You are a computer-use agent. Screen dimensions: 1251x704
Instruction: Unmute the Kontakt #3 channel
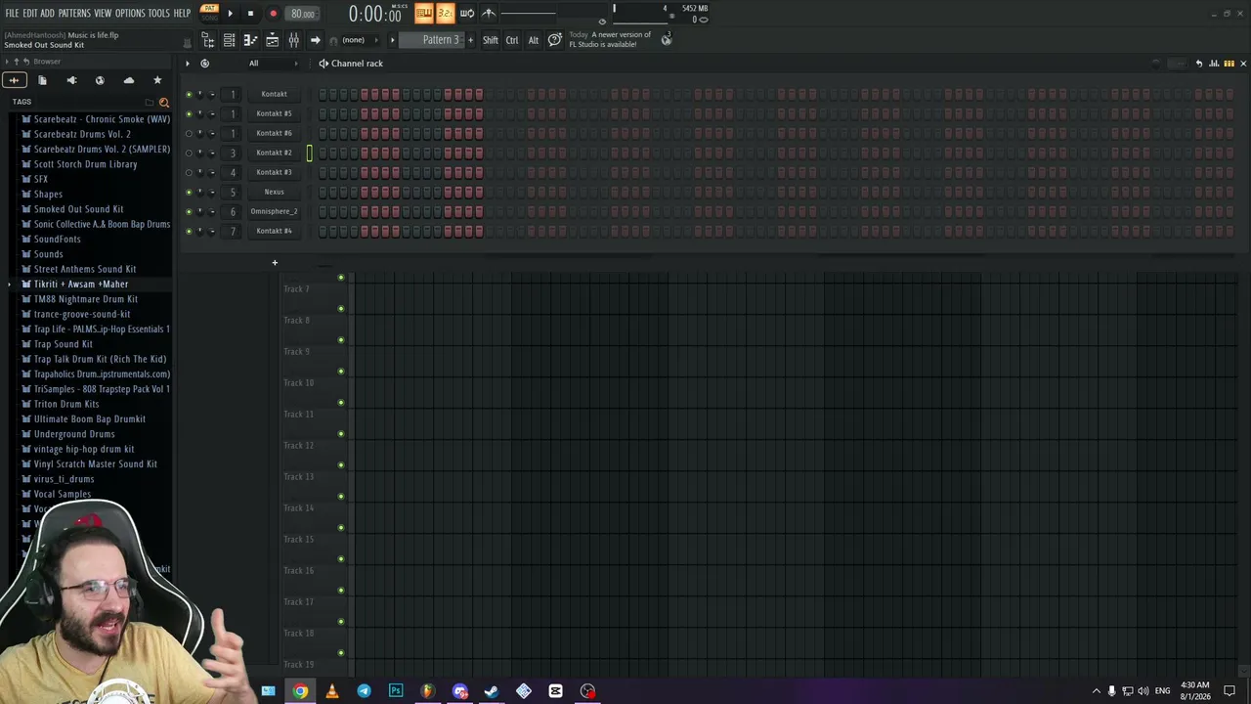(189, 172)
